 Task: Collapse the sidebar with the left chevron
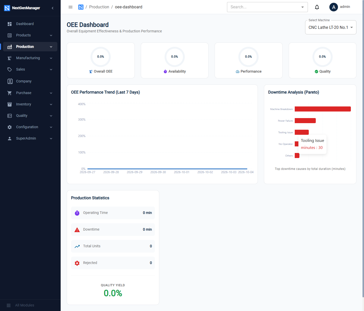coord(53,8)
